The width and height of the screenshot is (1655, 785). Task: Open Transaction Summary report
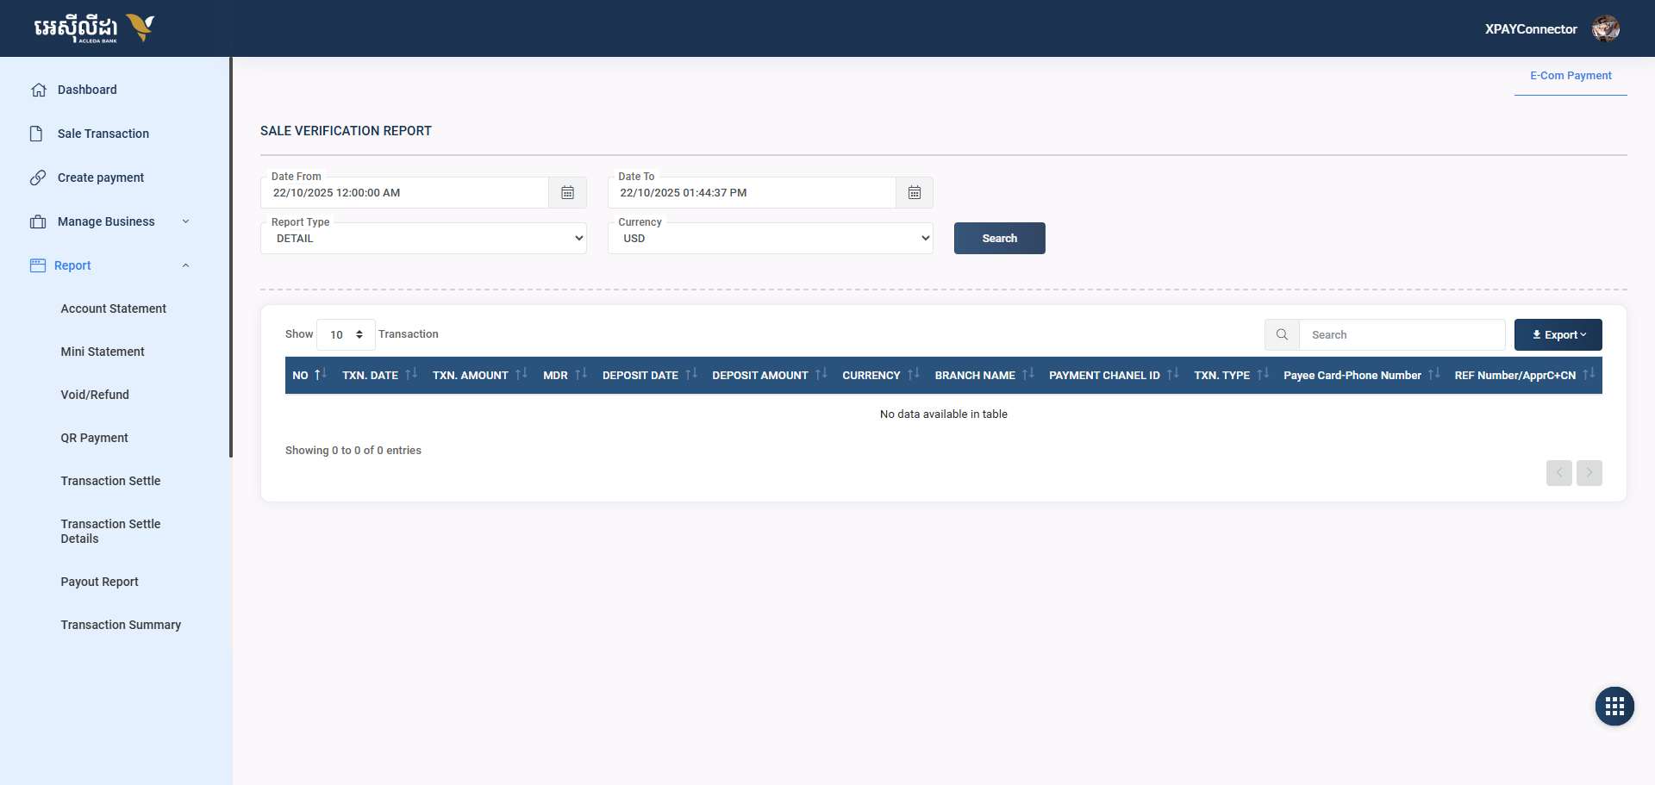pos(121,625)
